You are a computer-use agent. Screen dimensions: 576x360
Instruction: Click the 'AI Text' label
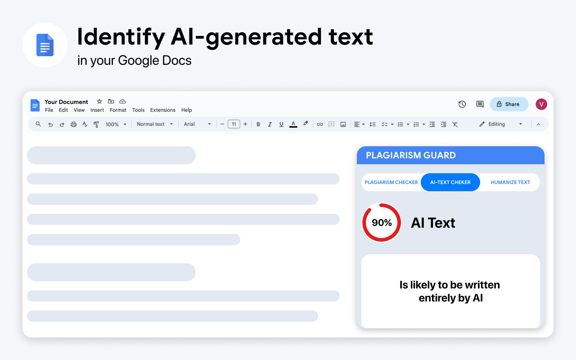pyautogui.click(x=433, y=223)
